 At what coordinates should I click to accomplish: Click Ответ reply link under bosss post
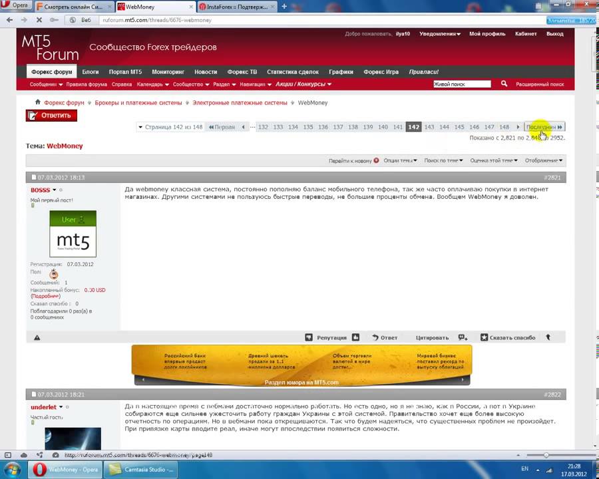[385, 338]
